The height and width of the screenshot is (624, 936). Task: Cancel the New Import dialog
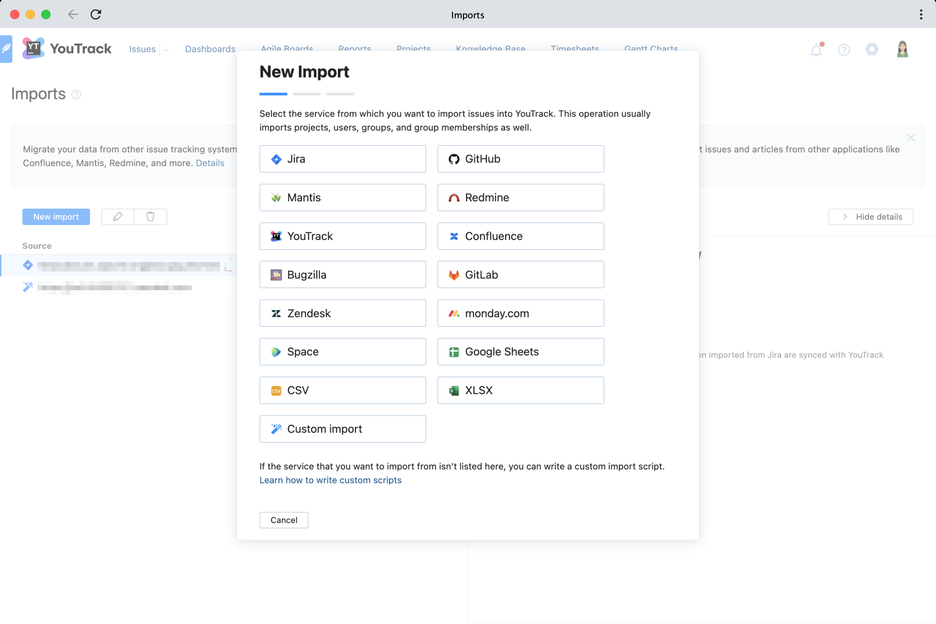(284, 520)
